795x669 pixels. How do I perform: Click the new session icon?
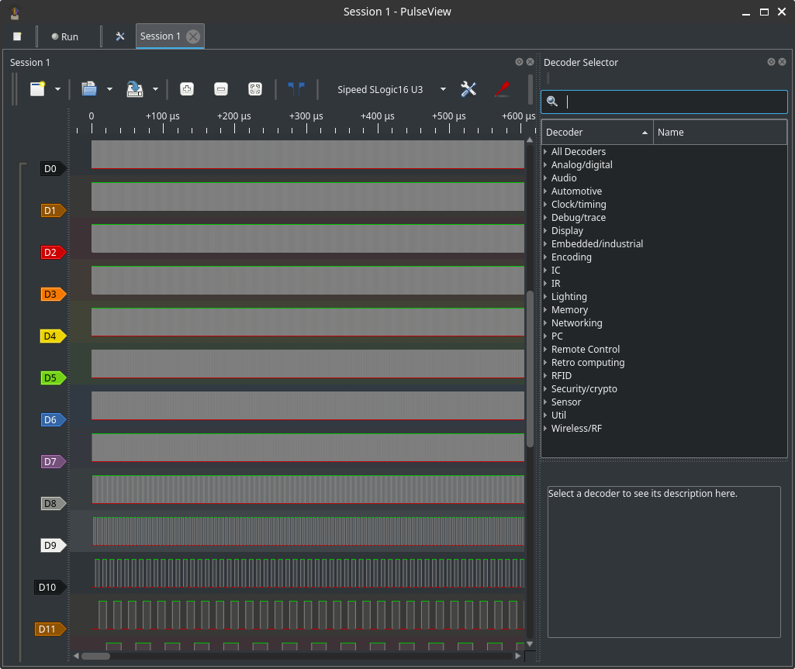click(x=37, y=89)
